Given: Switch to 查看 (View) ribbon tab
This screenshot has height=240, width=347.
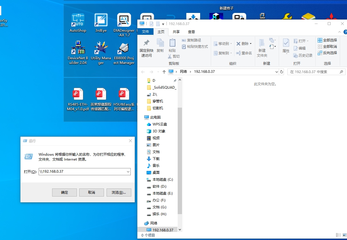Looking at the screenshot, I should (x=191, y=32).
